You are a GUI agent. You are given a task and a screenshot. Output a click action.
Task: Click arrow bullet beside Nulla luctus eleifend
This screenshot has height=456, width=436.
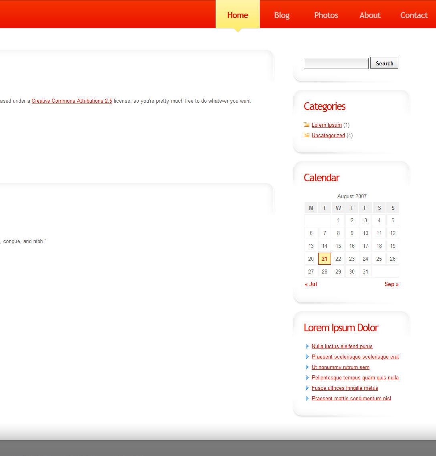click(307, 346)
